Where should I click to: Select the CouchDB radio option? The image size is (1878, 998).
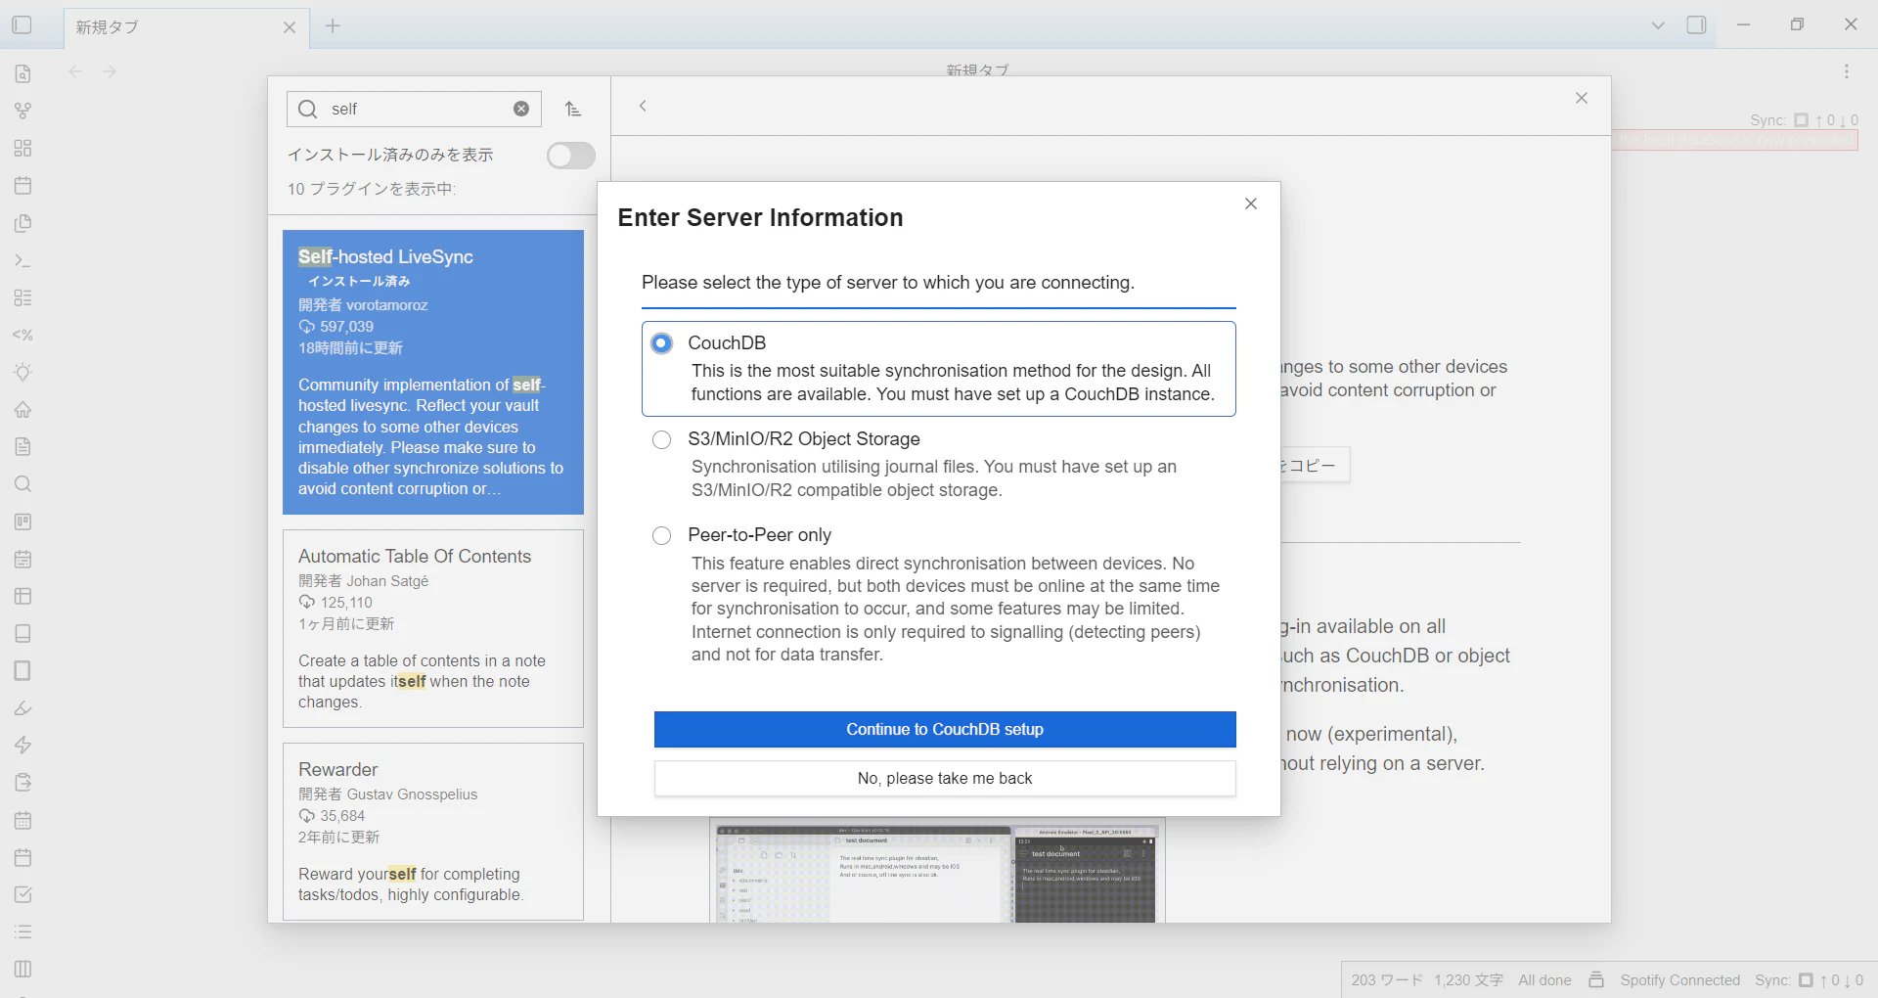(x=662, y=343)
